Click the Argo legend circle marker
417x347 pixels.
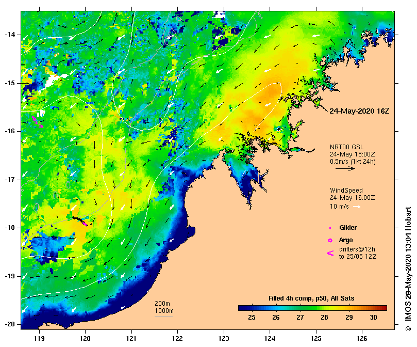click(x=330, y=241)
